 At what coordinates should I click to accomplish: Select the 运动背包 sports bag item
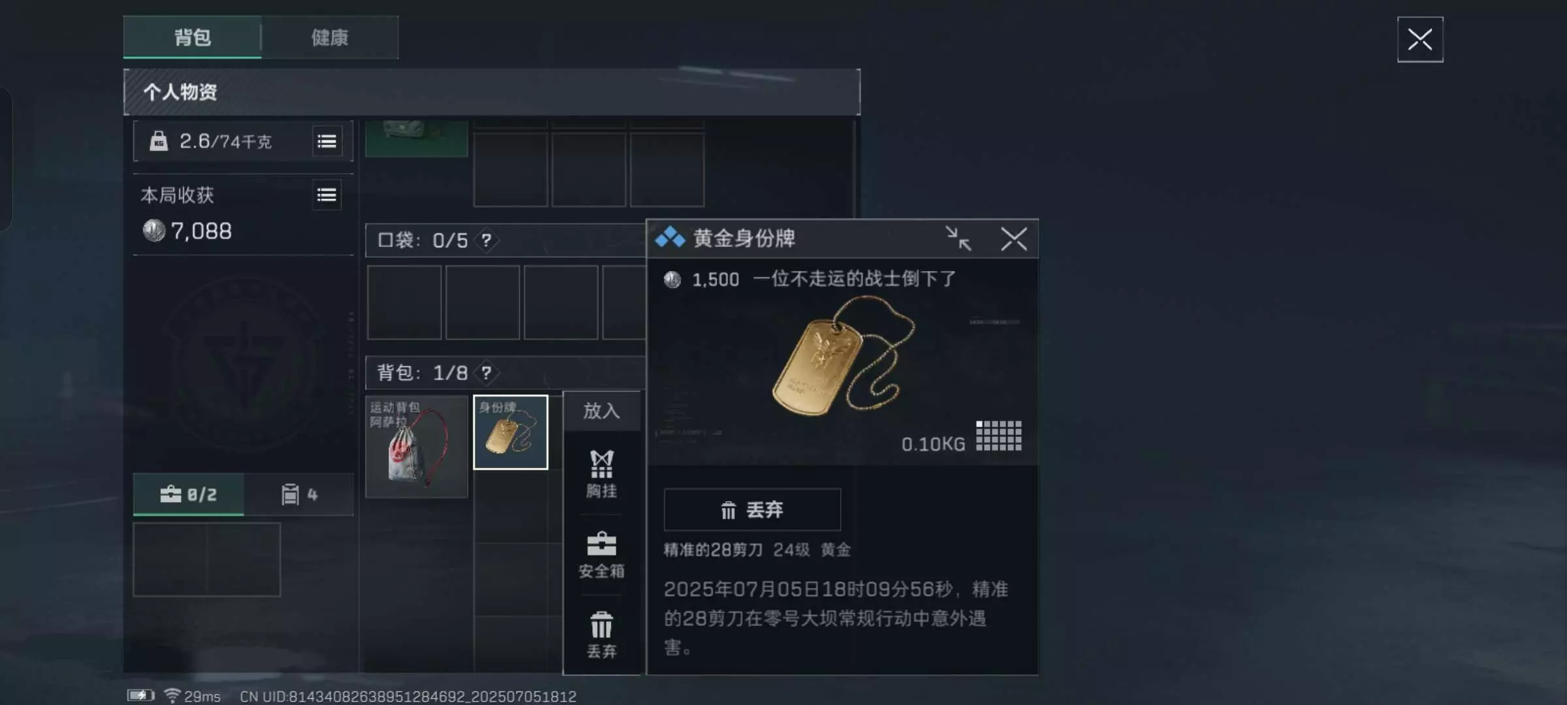click(x=417, y=446)
